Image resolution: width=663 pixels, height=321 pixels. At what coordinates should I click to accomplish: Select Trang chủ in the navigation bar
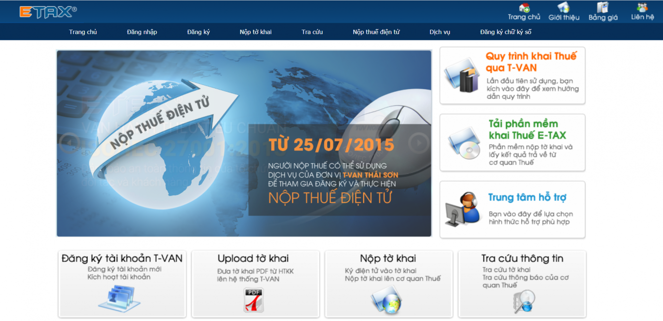[83, 32]
